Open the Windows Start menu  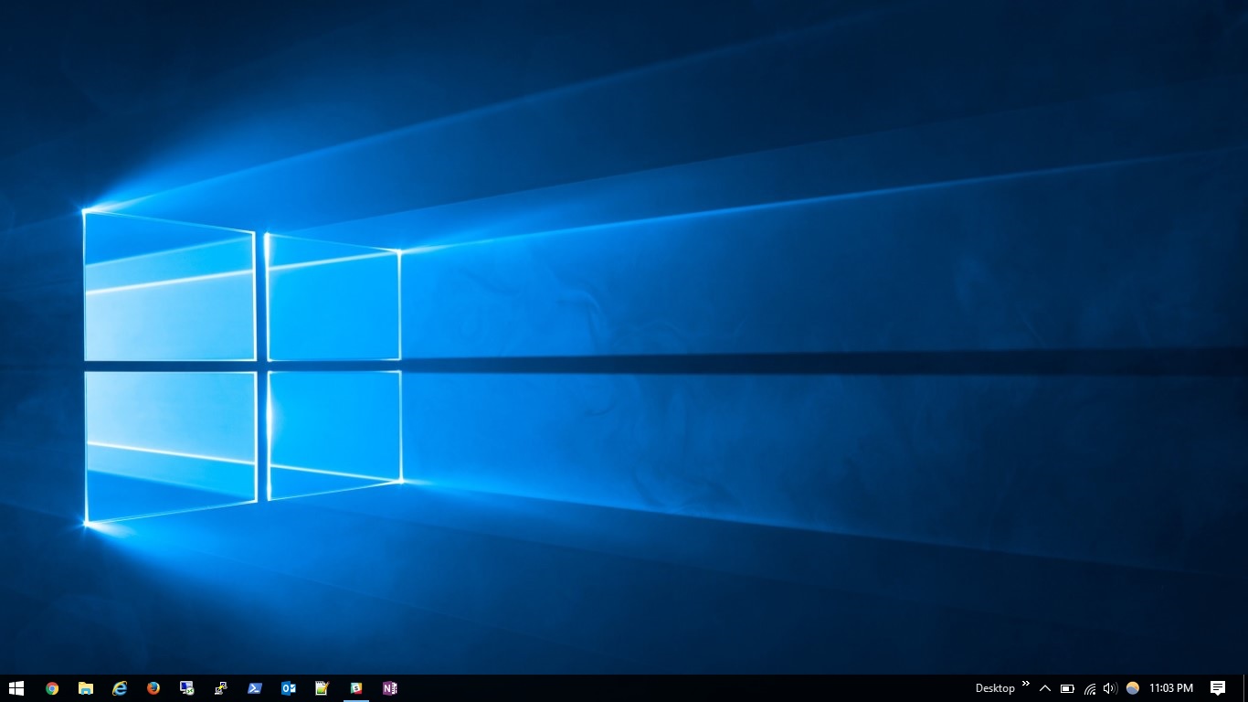[16, 688]
